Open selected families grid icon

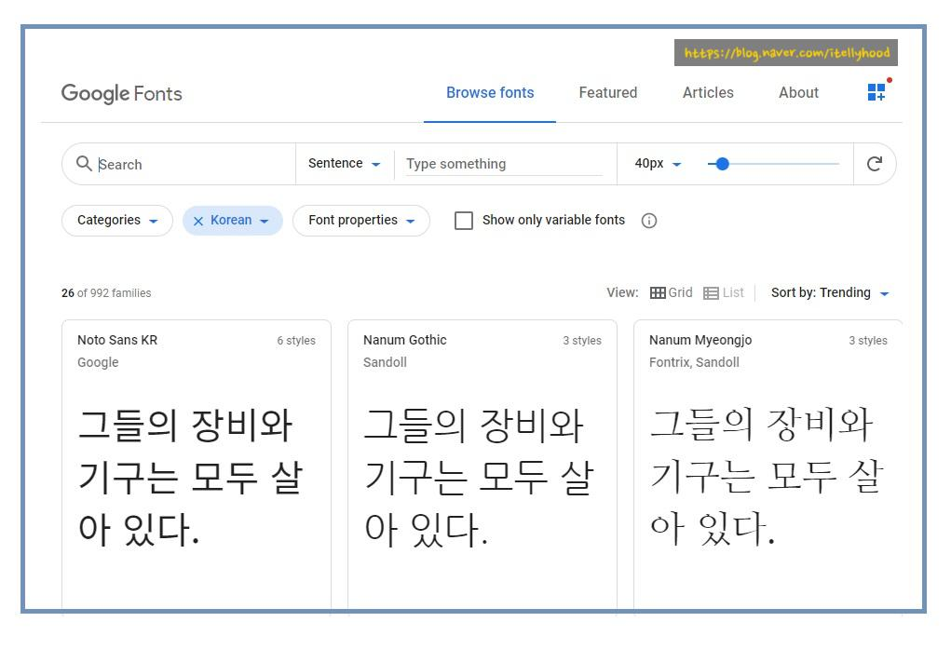876,92
